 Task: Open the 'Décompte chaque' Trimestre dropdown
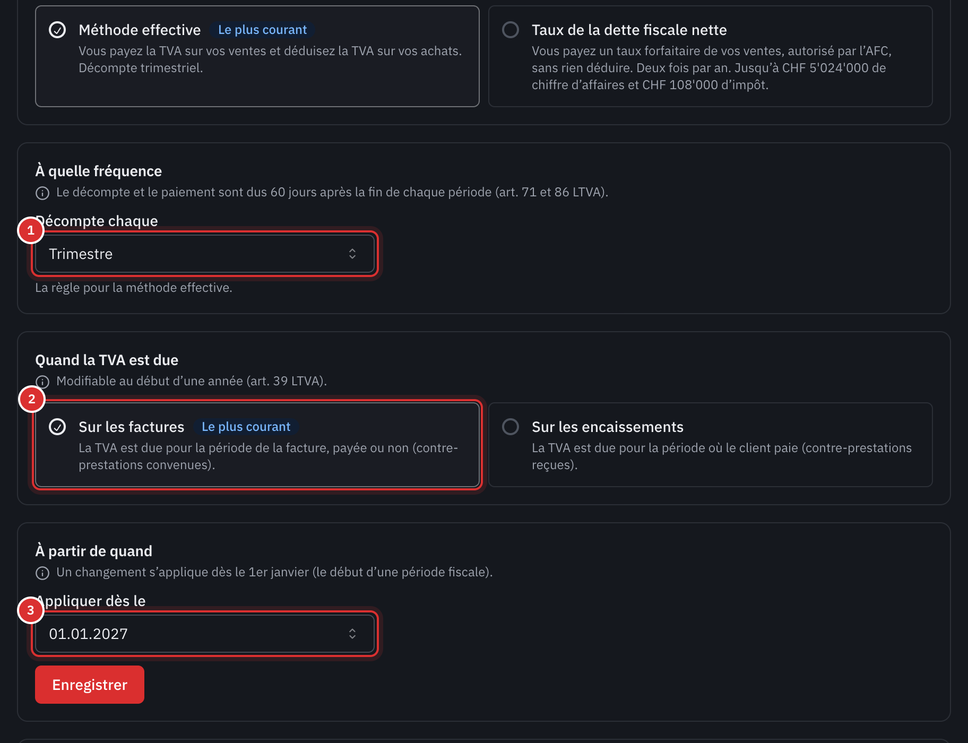(205, 254)
